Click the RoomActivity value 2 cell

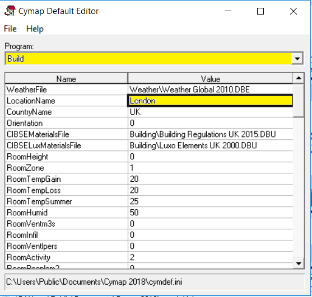[x=210, y=257]
